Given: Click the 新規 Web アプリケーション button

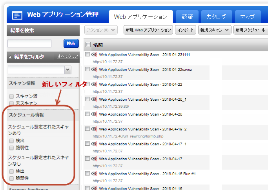Looking at the screenshot, I should point(148,30).
